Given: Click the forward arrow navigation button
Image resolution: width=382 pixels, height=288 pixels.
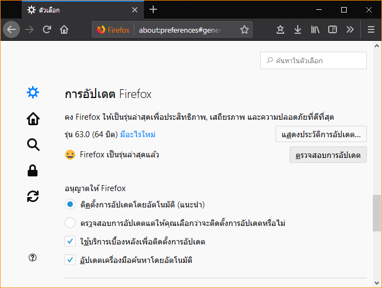Looking at the screenshot, I should (x=29, y=29).
